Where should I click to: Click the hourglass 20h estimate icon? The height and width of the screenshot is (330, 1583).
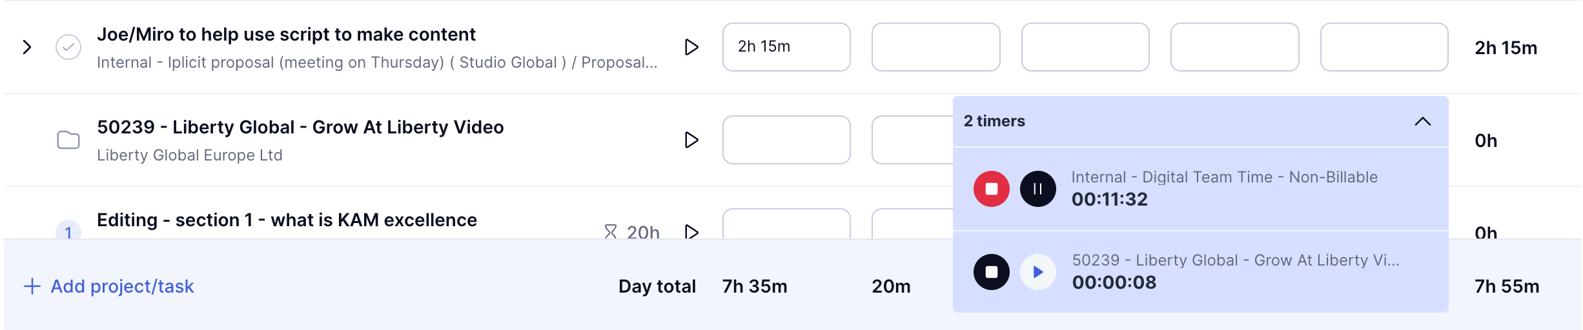coord(611,231)
